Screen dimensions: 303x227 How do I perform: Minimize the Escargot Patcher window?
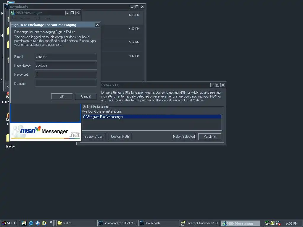(x=212, y=85)
